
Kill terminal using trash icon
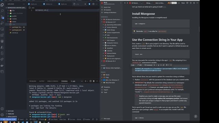pyautogui.click(x=94, y=81)
